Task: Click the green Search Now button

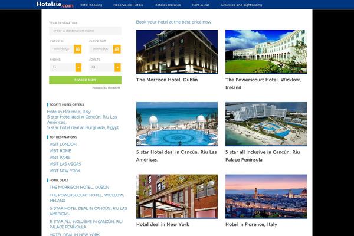Action: click(x=86, y=80)
